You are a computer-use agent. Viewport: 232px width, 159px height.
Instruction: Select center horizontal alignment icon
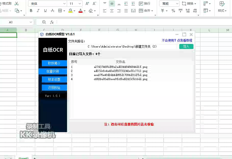(x=112, y=11)
